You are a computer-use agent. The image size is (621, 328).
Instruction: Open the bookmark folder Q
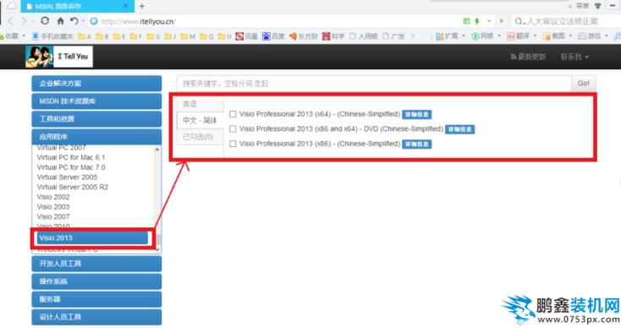(x=206, y=36)
